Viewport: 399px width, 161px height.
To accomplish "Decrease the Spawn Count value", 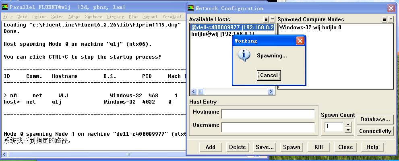I will click(348, 130).
